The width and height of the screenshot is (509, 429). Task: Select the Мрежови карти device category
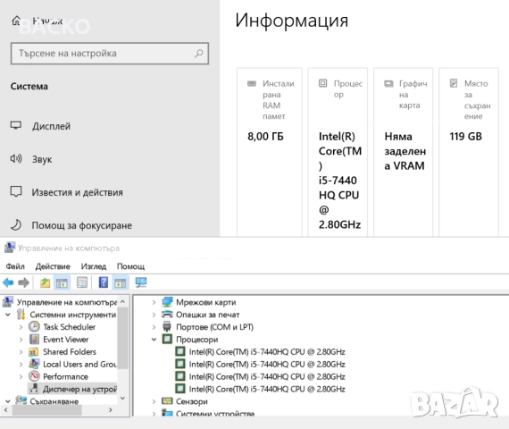tap(205, 302)
